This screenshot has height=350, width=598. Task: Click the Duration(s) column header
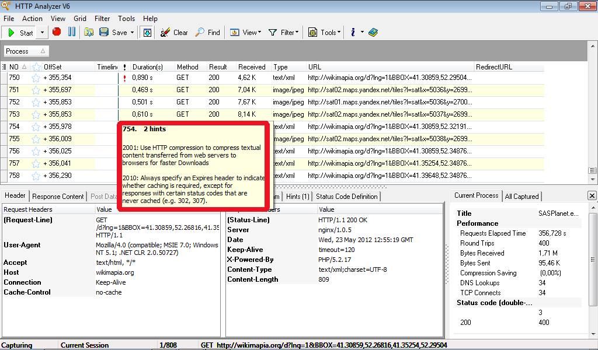coord(147,67)
